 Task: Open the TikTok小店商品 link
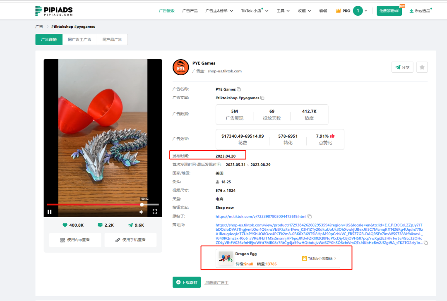[x=319, y=258]
